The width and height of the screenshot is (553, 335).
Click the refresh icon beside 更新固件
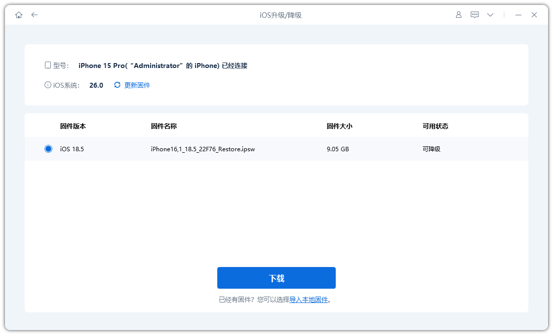[x=117, y=85]
